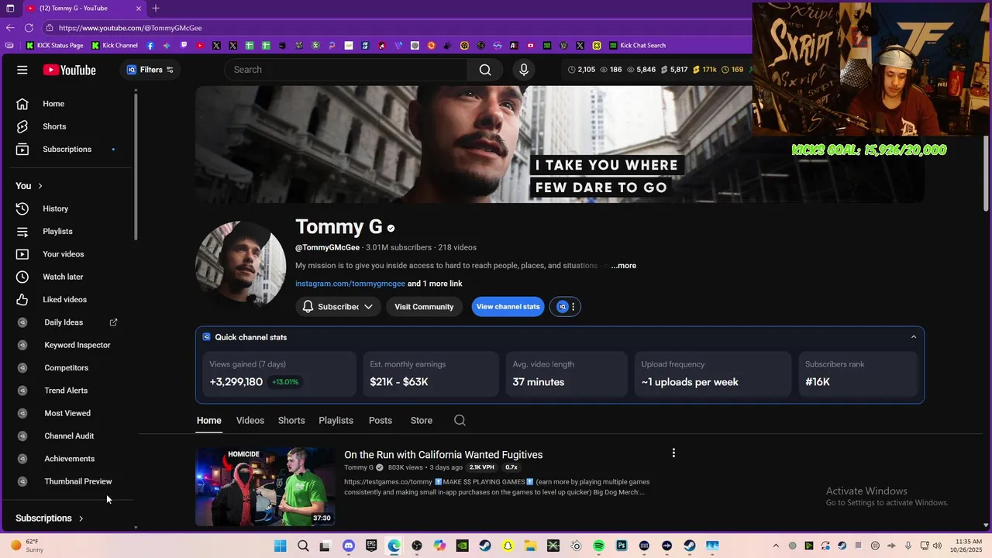This screenshot has width=992, height=558.
Task: Open the vidIQ Filters button
Action: click(x=150, y=70)
